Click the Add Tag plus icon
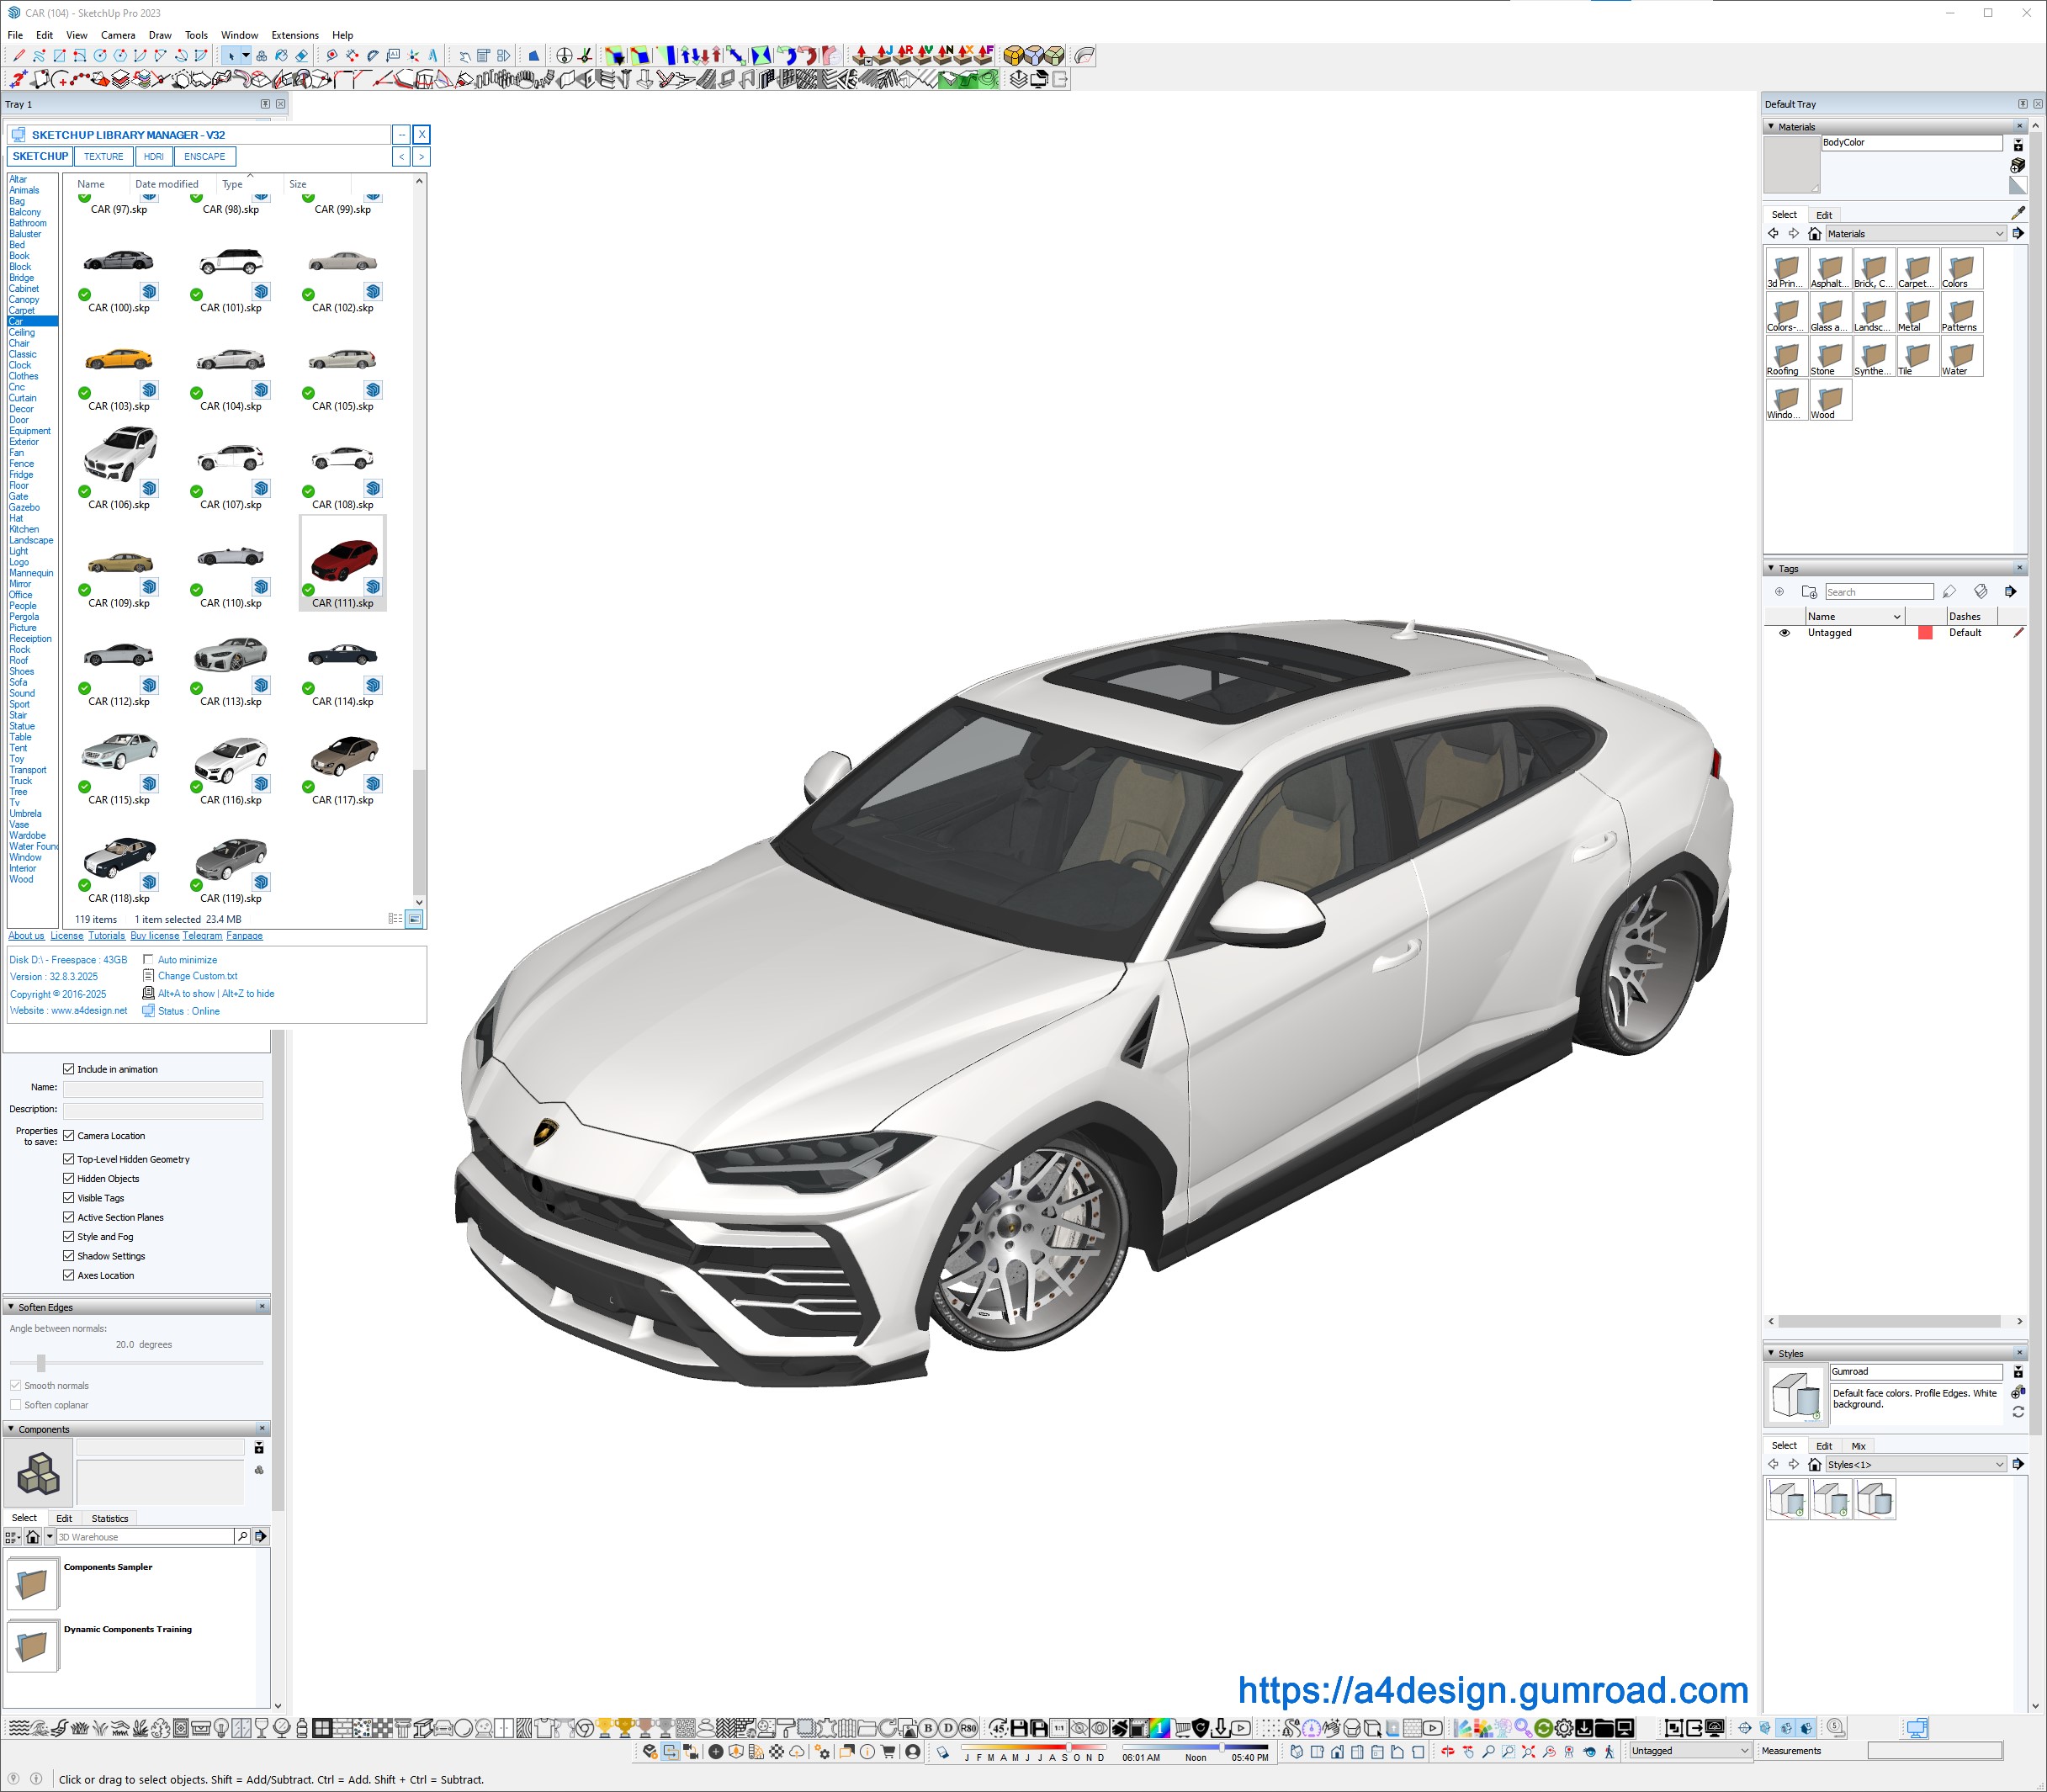2047x1792 pixels. [x=1779, y=592]
